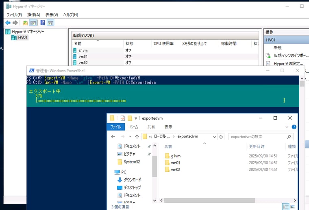Image resolution: width=309 pixels, height=210 pixels.
Task: Open the address bar history dropdown
Action: (x=214, y=137)
